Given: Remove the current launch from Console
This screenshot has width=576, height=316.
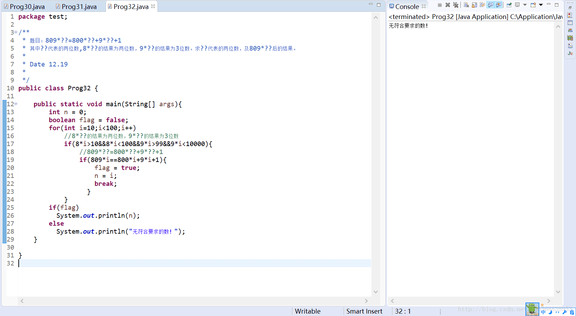Looking at the screenshot, I should coord(448,5).
